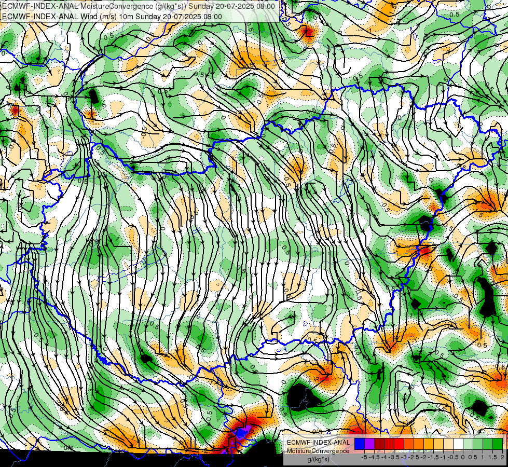
Task: Click the legend value -3
Action: 404,457
